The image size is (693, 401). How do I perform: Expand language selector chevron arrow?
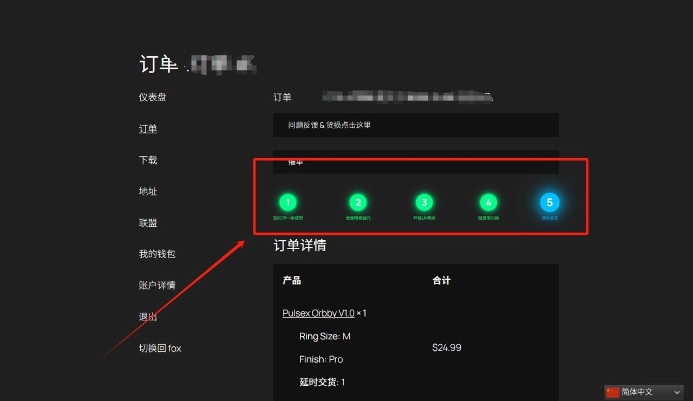[x=677, y=392]
